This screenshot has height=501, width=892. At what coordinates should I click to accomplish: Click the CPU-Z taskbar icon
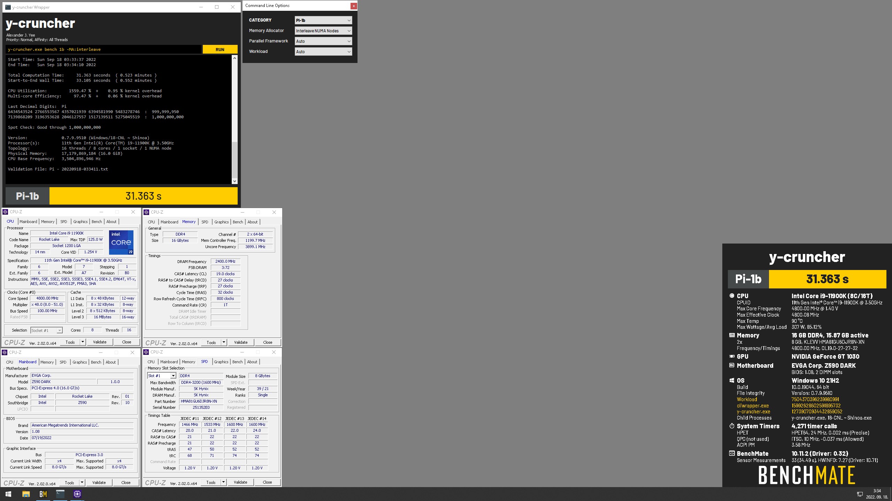pyautogui.click(x=77, y=494)
